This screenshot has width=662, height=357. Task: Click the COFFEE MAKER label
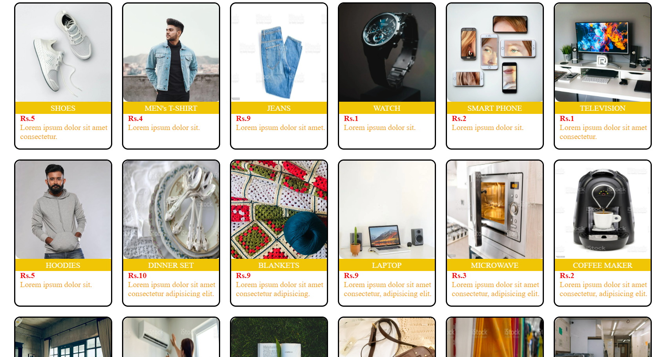pyautogui.click(x=603, y=265)
